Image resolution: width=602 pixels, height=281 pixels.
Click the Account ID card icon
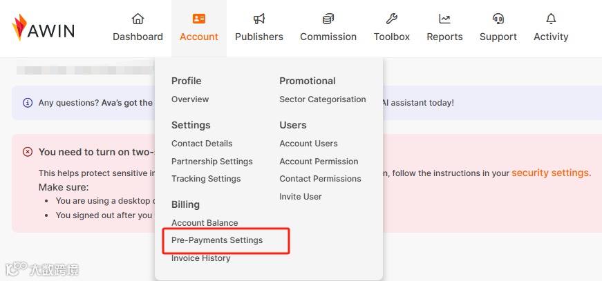coord(199,19)
